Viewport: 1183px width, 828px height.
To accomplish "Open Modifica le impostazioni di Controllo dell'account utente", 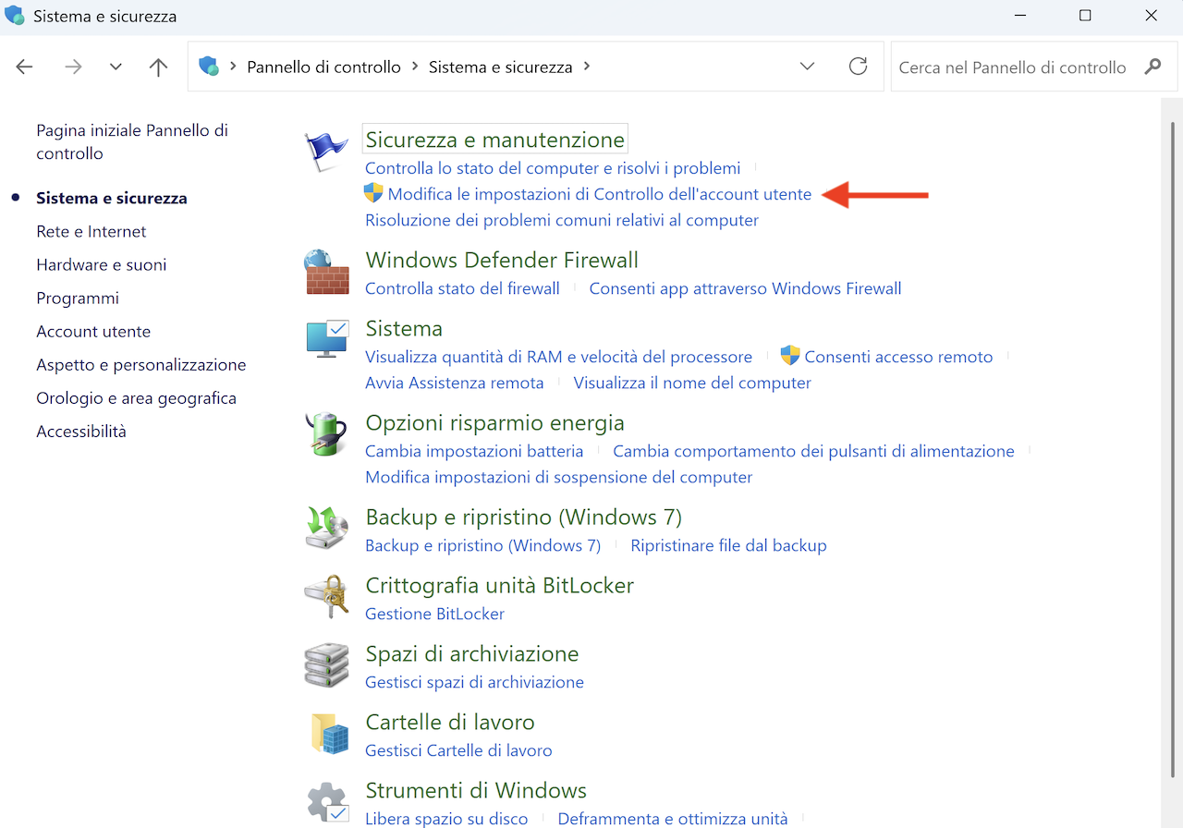I will 600,194.
